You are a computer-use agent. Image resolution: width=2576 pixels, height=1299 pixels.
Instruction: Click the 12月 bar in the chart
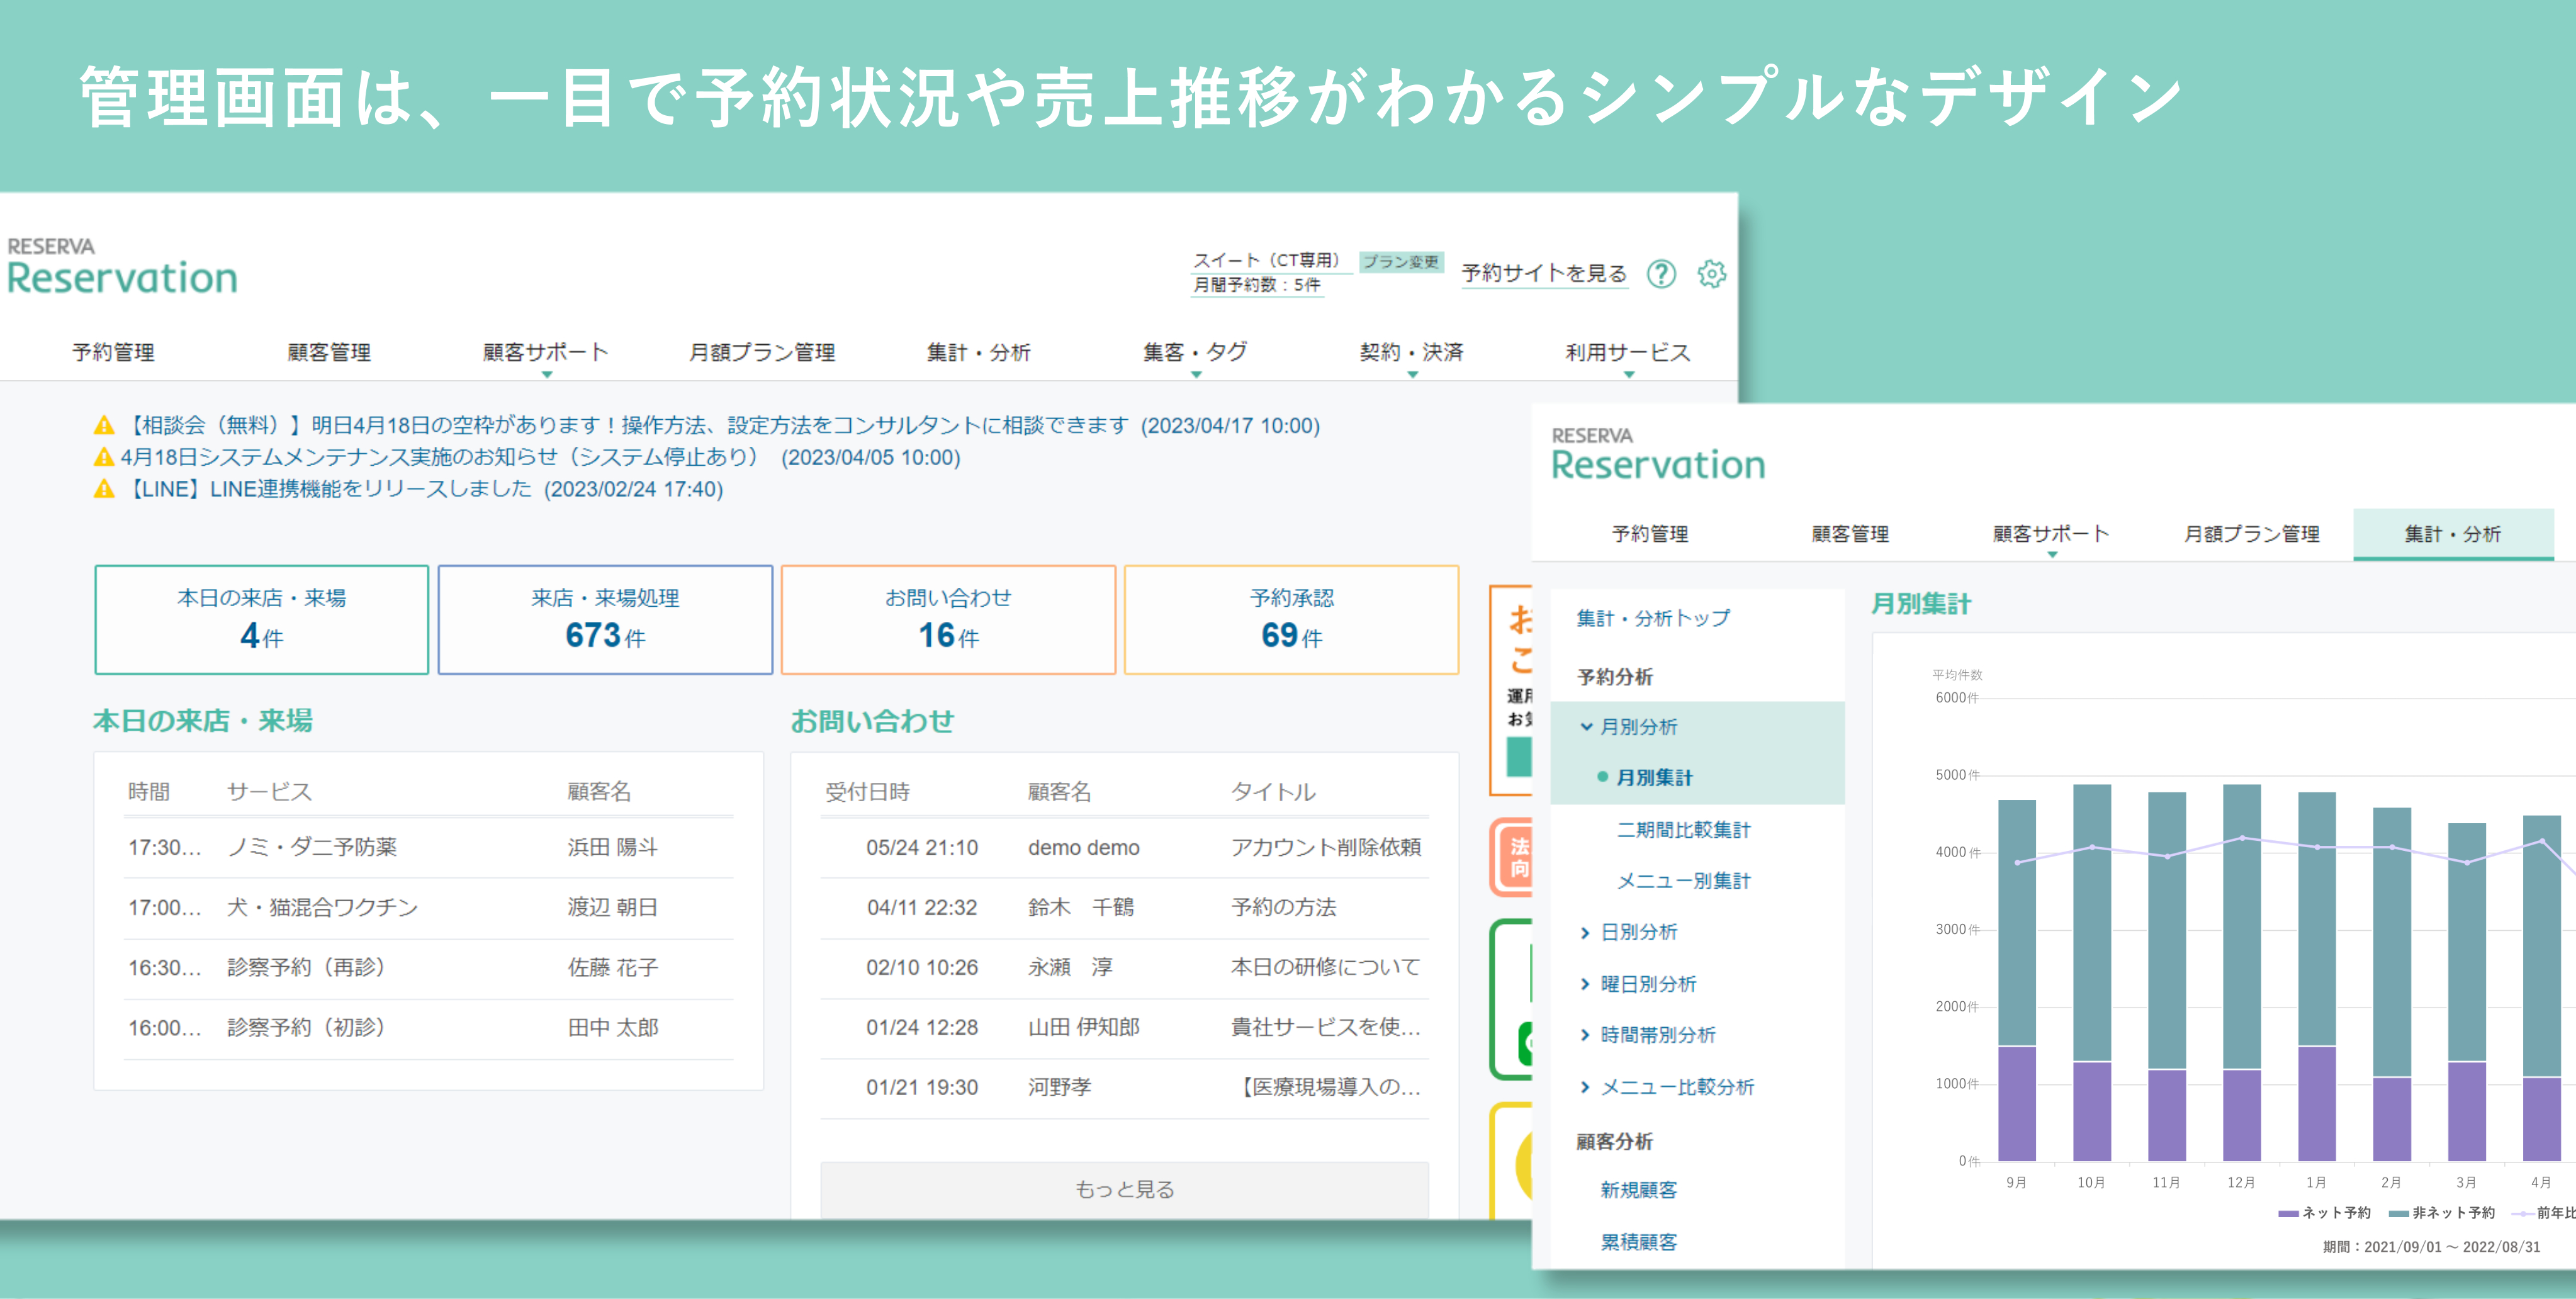click(2241, 973)
